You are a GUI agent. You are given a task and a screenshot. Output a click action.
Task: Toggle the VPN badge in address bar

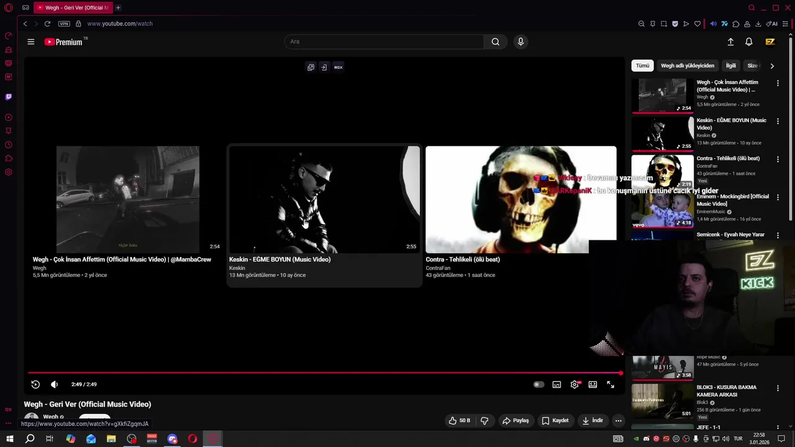pyautogui.click(x=64, y=24)
